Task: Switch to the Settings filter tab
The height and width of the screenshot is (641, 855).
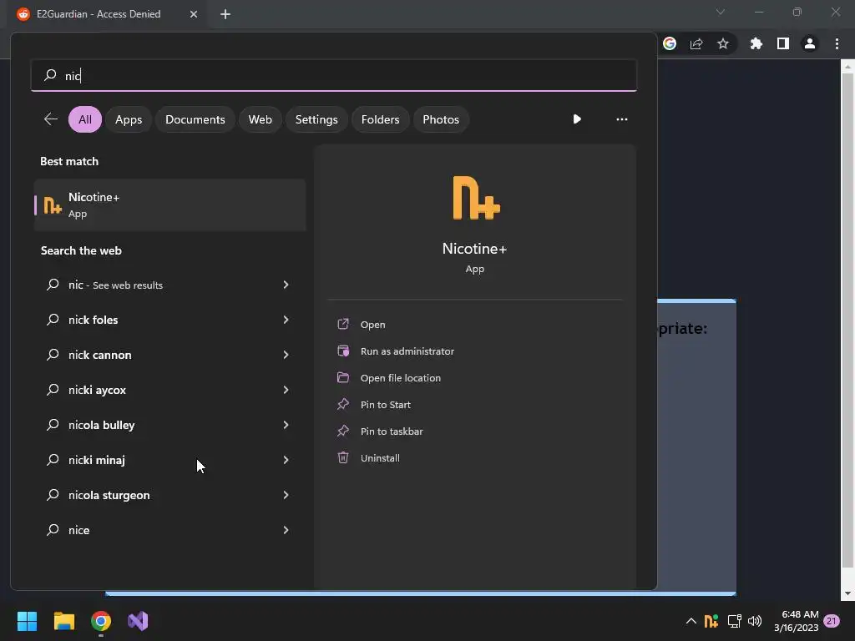Action: [316, 119]
